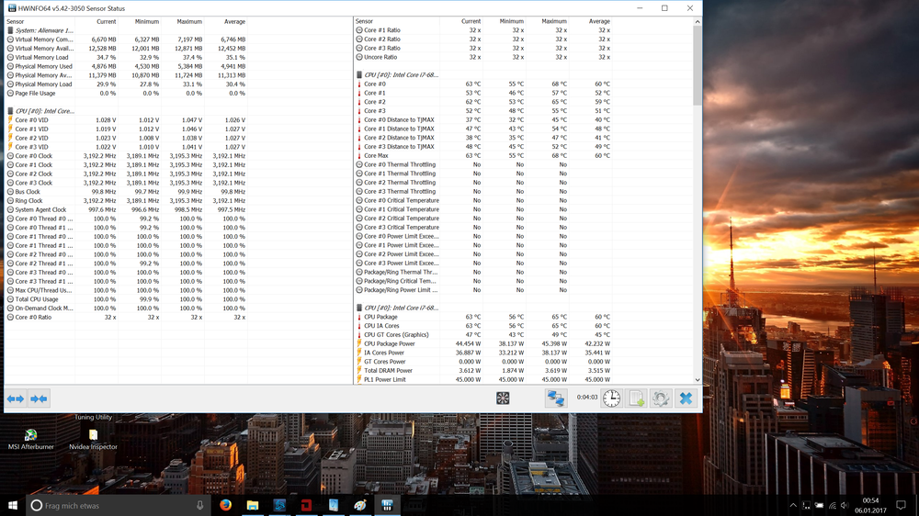Image resolution: width=919 pixels, height=516 pixels.
Task: Click the shrink layout arrows button
Action: click(x=39, y=398)
